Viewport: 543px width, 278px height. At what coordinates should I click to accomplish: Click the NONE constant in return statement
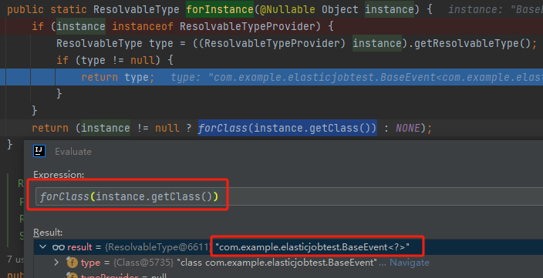tap(407, 129)
